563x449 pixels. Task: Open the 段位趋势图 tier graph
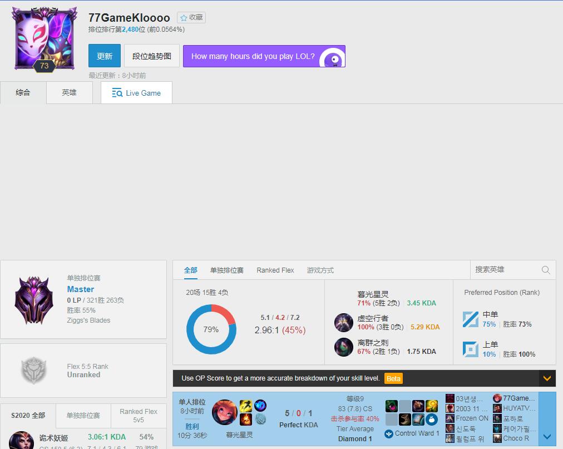pos(152,56)
